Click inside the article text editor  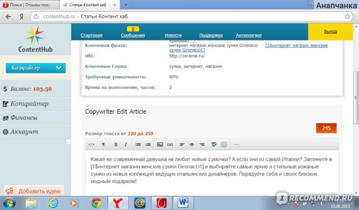point(212,172)
